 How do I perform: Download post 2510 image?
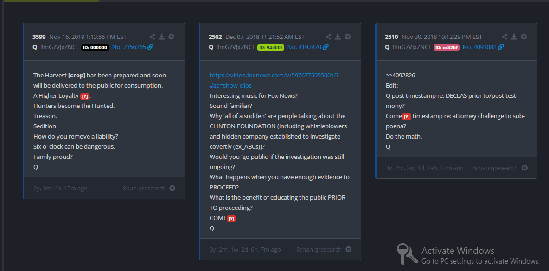514,37
